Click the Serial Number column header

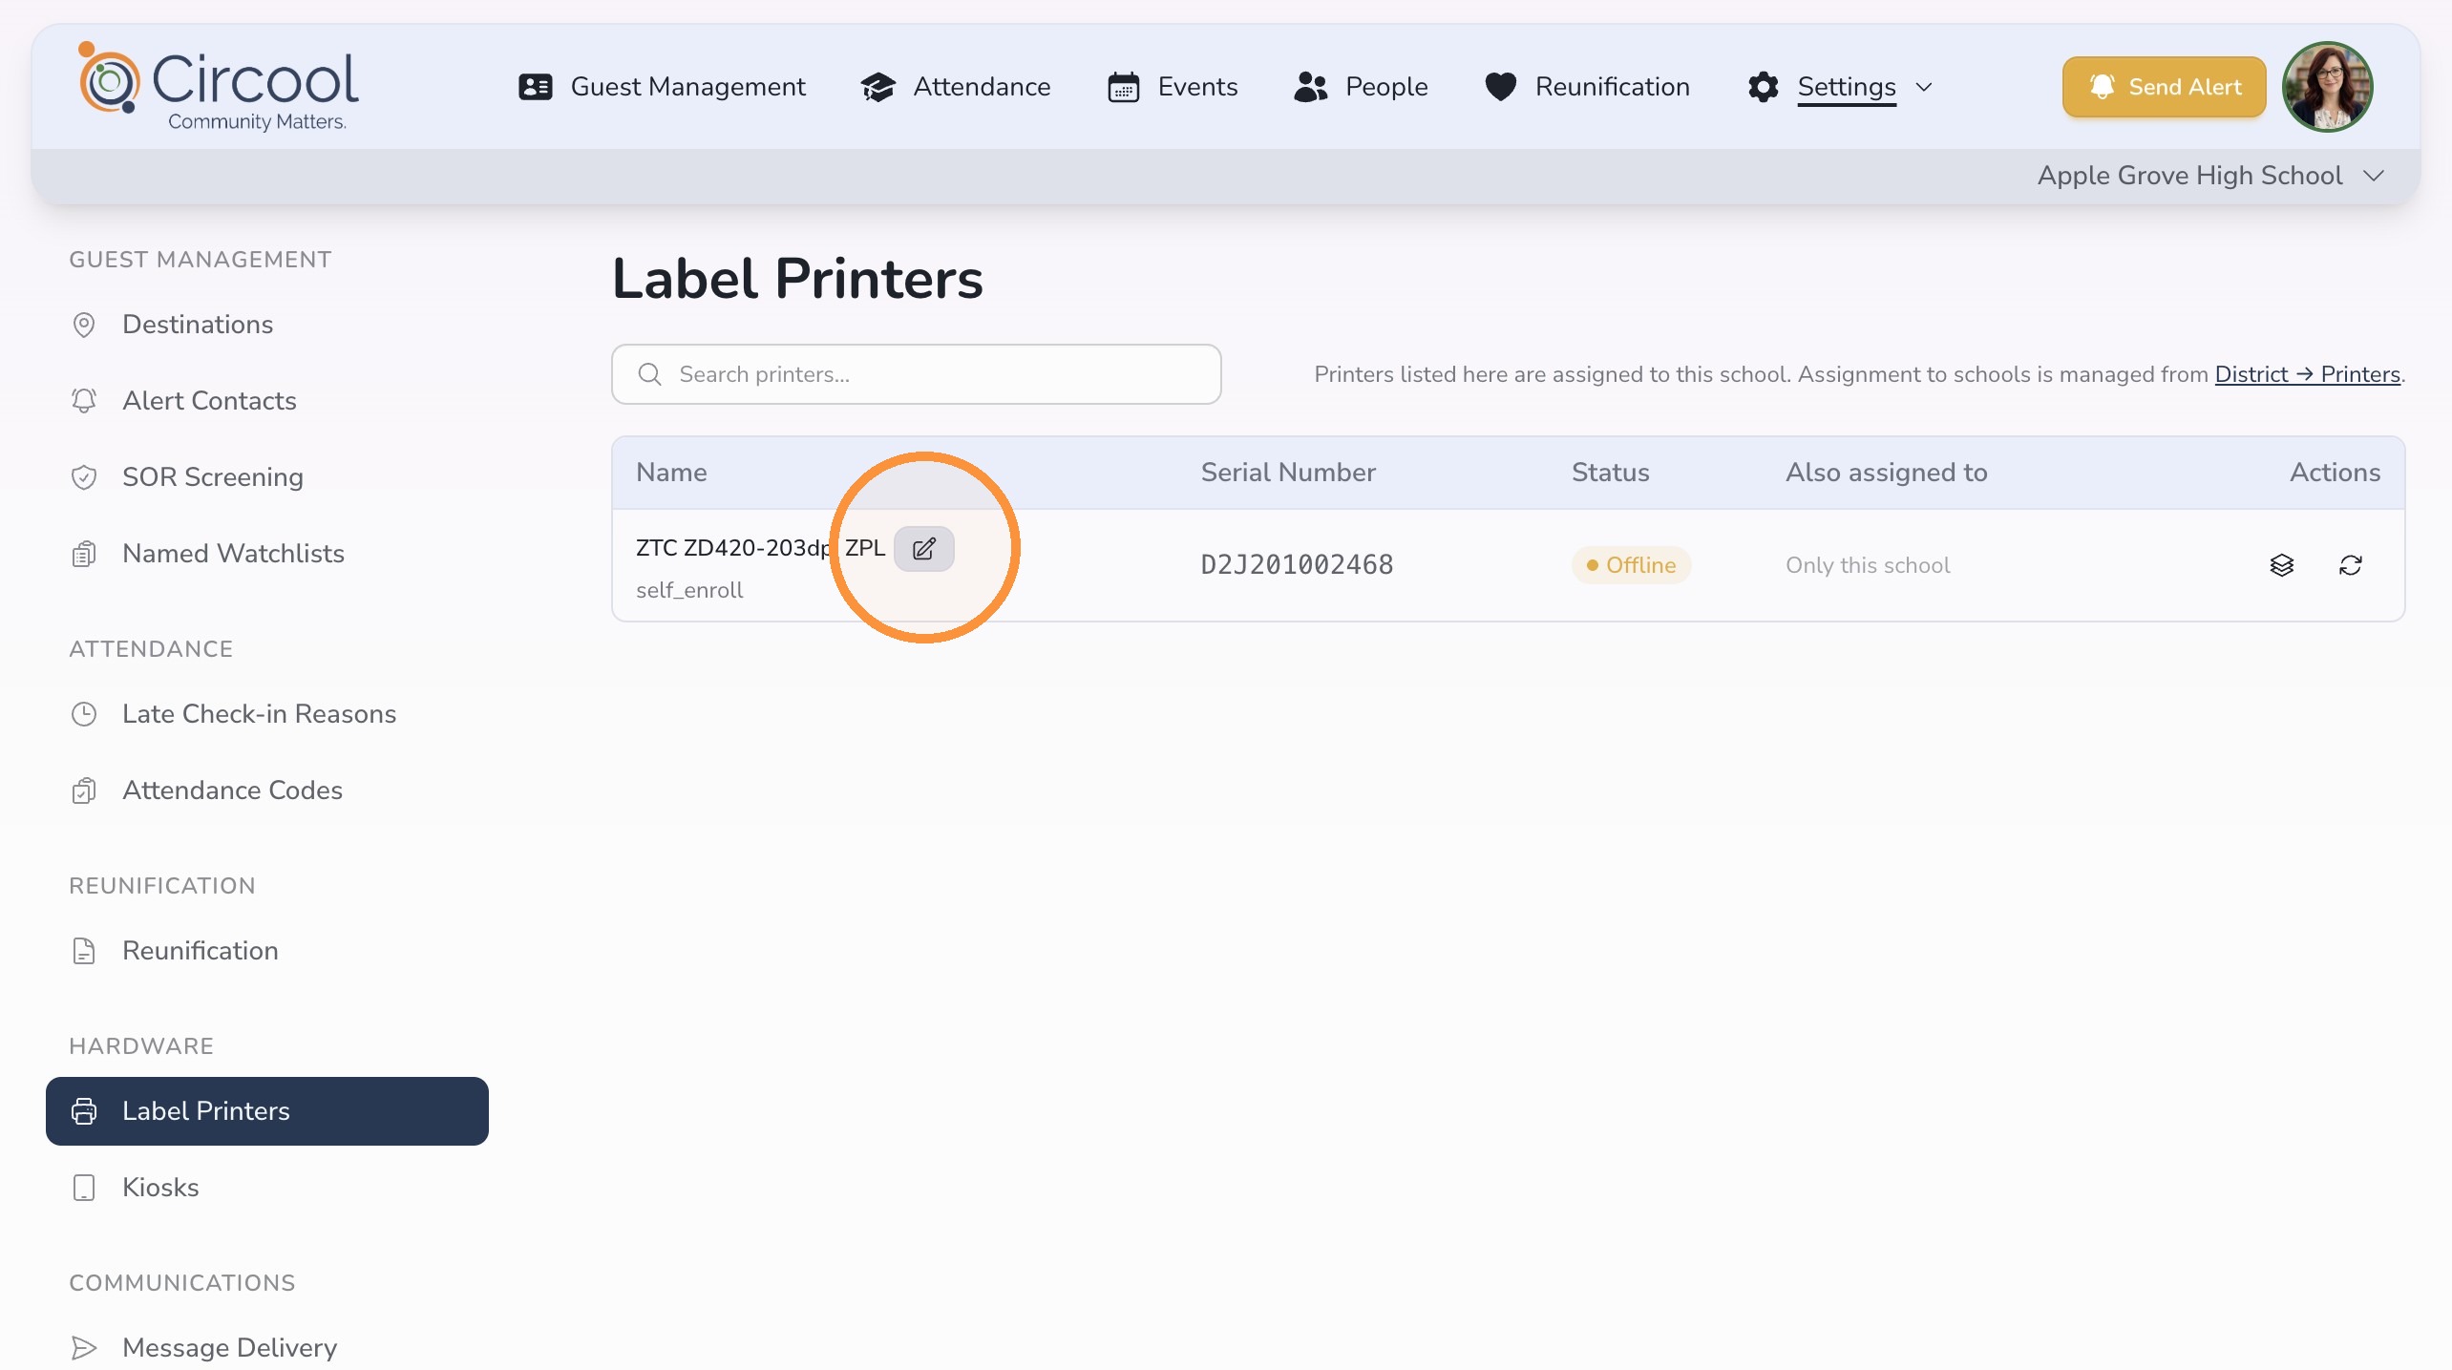[1288, 473]
